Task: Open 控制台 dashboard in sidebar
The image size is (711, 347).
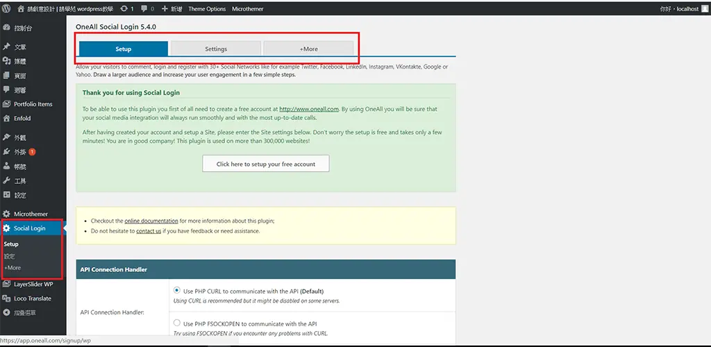Action: click(x=23, y=28)
